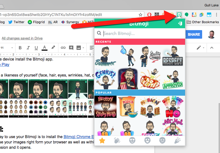Pick the Guilty as Charged sticker

pyautogui.click(x=150, y=56)
